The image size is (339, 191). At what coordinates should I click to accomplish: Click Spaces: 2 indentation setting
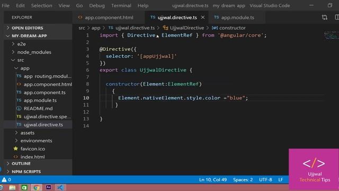tap(243, 180)
